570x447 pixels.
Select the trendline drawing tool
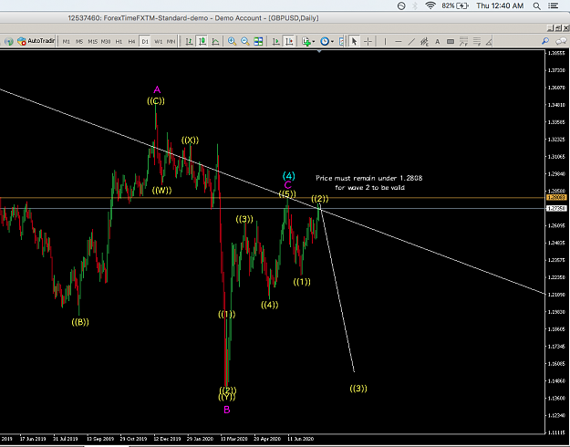411,41
